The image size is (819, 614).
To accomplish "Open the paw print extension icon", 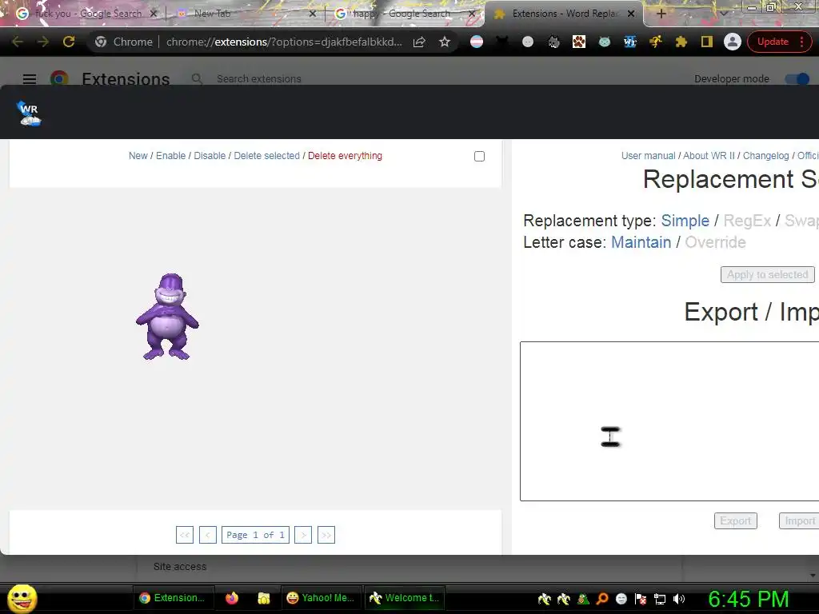I will pyautogui.click(x=579, y=42).
